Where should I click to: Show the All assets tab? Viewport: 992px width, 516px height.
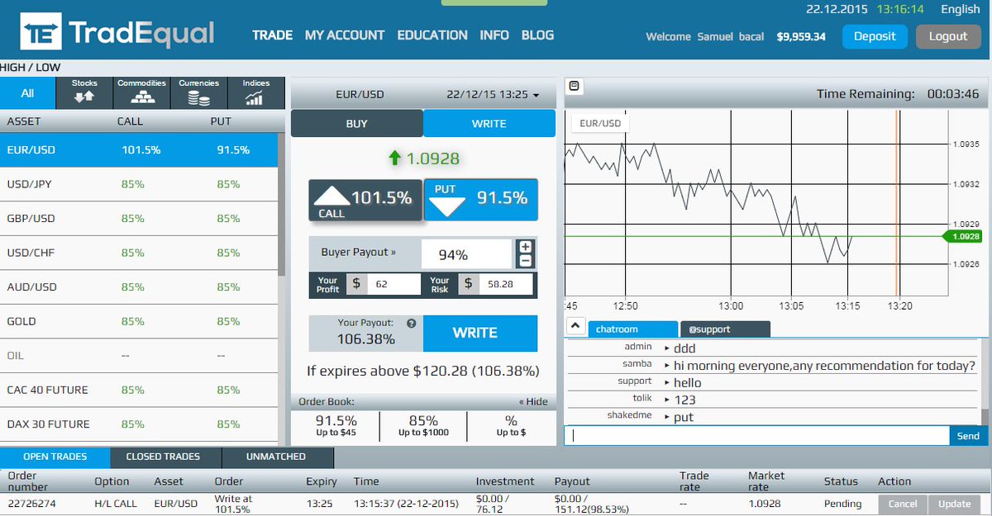coord(28,93)
